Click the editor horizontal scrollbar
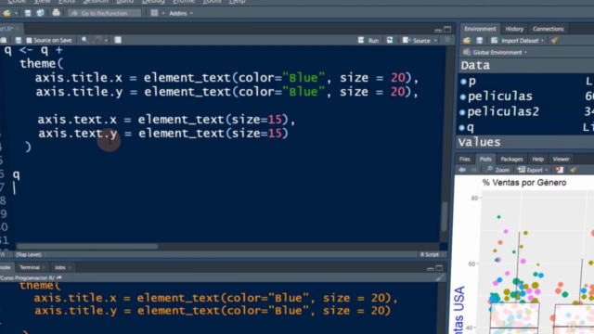This screenshot has height=334, width=594. point(87,247)
